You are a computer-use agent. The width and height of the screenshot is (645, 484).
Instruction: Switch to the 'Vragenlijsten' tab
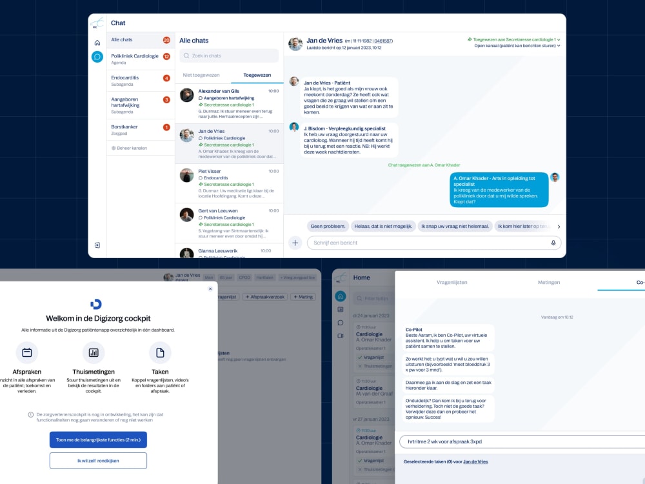tap(451, 283)
